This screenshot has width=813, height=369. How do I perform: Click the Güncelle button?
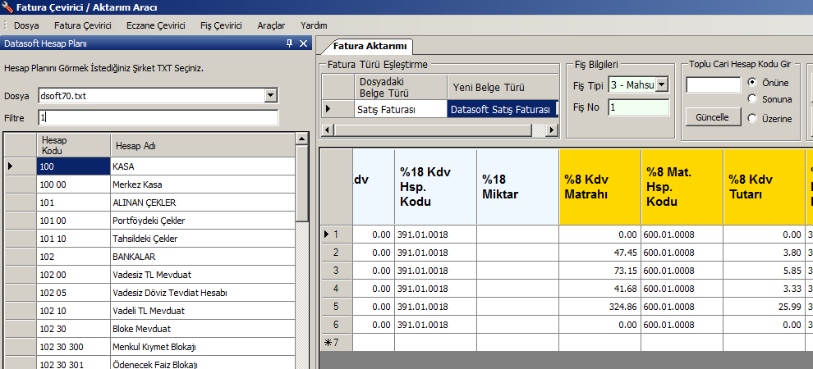tap(714, 117)
